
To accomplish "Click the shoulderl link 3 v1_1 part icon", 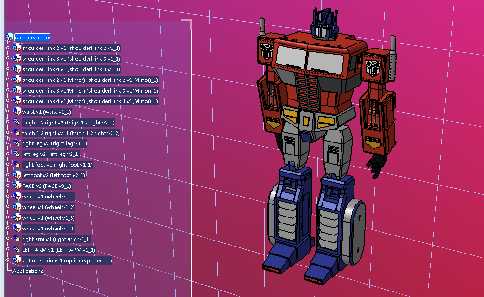I will (x=17, y=59).
